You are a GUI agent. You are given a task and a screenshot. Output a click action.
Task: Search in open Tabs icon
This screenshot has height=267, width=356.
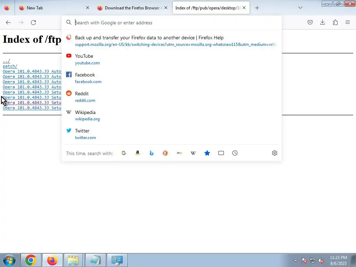tap(221, 153)
